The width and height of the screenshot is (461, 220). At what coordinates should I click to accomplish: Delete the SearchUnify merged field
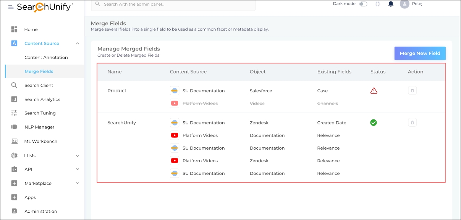click(x=412, y=123)
